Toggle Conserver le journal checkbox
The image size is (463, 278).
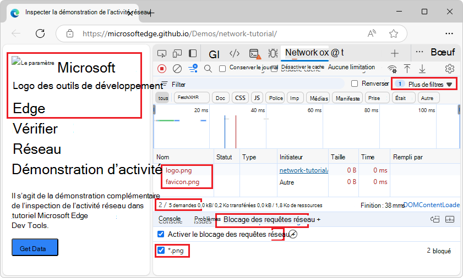coord(222,69)
